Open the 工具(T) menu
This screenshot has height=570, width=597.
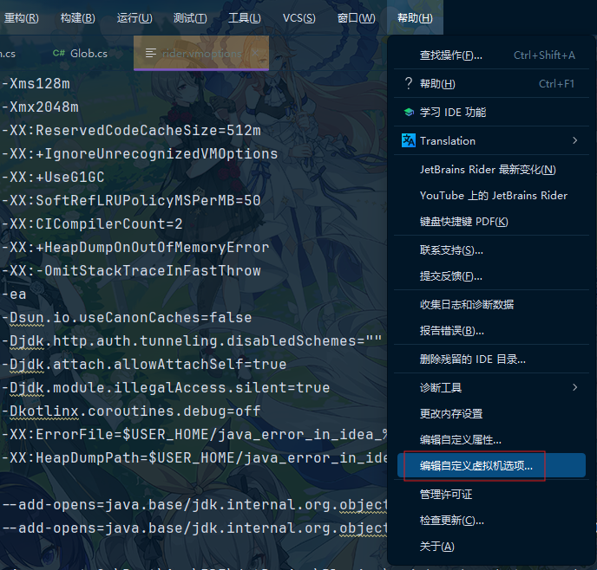244,18
